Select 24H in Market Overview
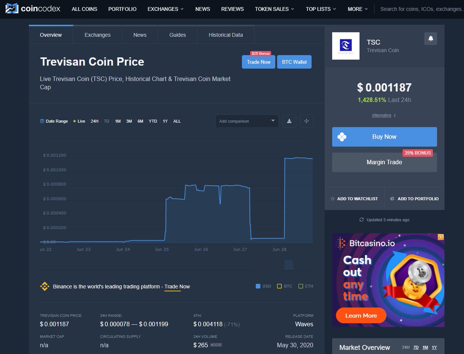Viewport: 464px width, 354px height. click(406, 347)
